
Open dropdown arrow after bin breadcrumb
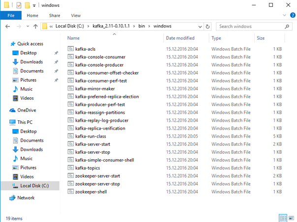pos(149,27)
